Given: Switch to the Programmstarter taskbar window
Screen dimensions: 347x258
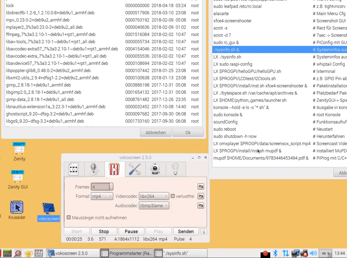Looking at the screenshot, I should click(x=127, y=253).
